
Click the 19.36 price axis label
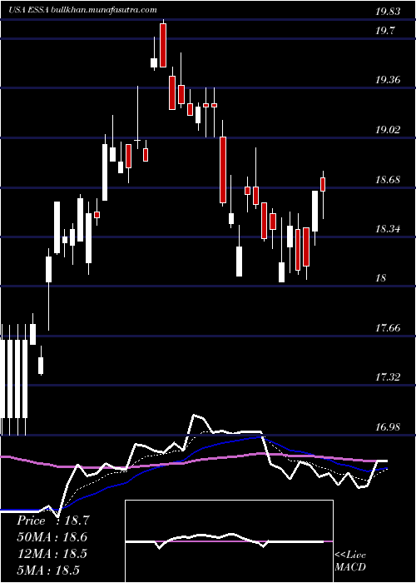(388, 80)
